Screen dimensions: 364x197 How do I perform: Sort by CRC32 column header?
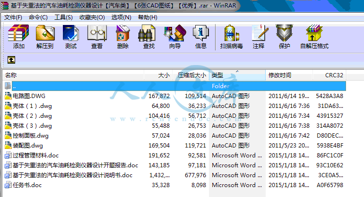tap(329, 75)
